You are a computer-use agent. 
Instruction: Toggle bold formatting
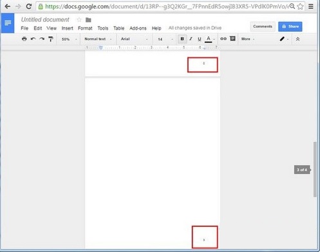[x=182, y=39]
